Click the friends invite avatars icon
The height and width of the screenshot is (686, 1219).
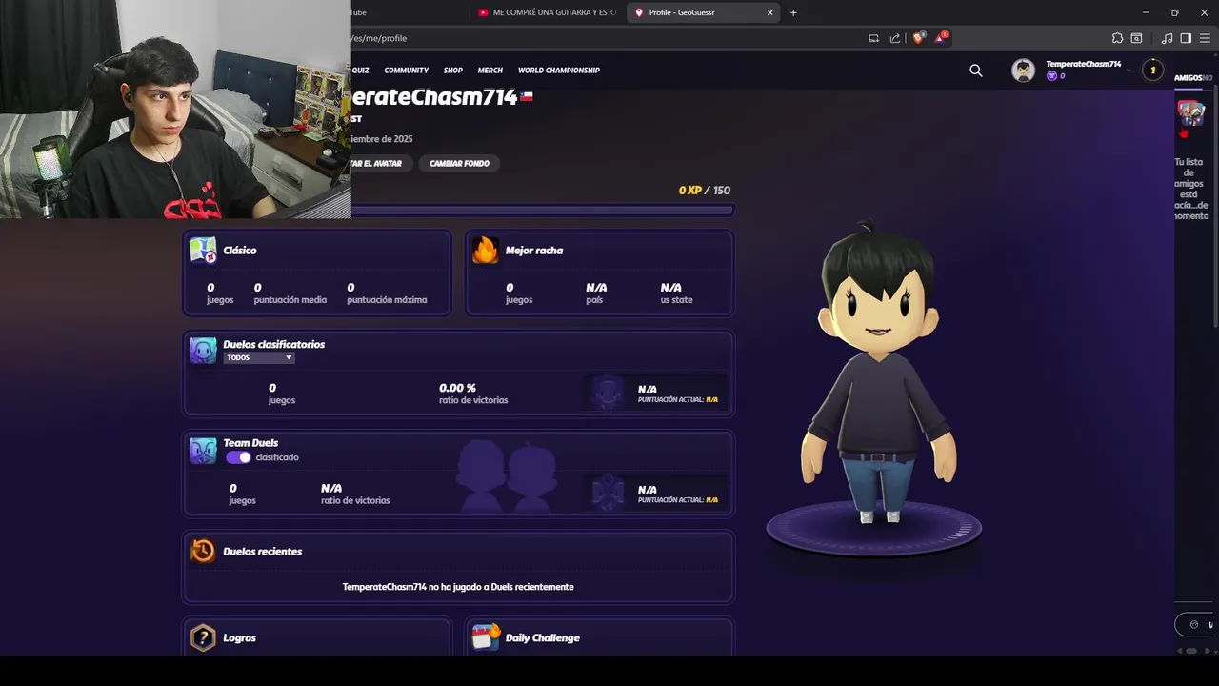(1190, 113)
